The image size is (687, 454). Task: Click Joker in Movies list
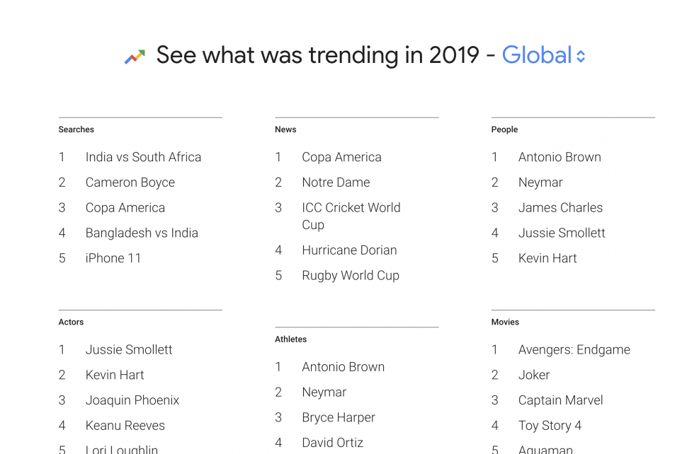click(x=533, y=375)
